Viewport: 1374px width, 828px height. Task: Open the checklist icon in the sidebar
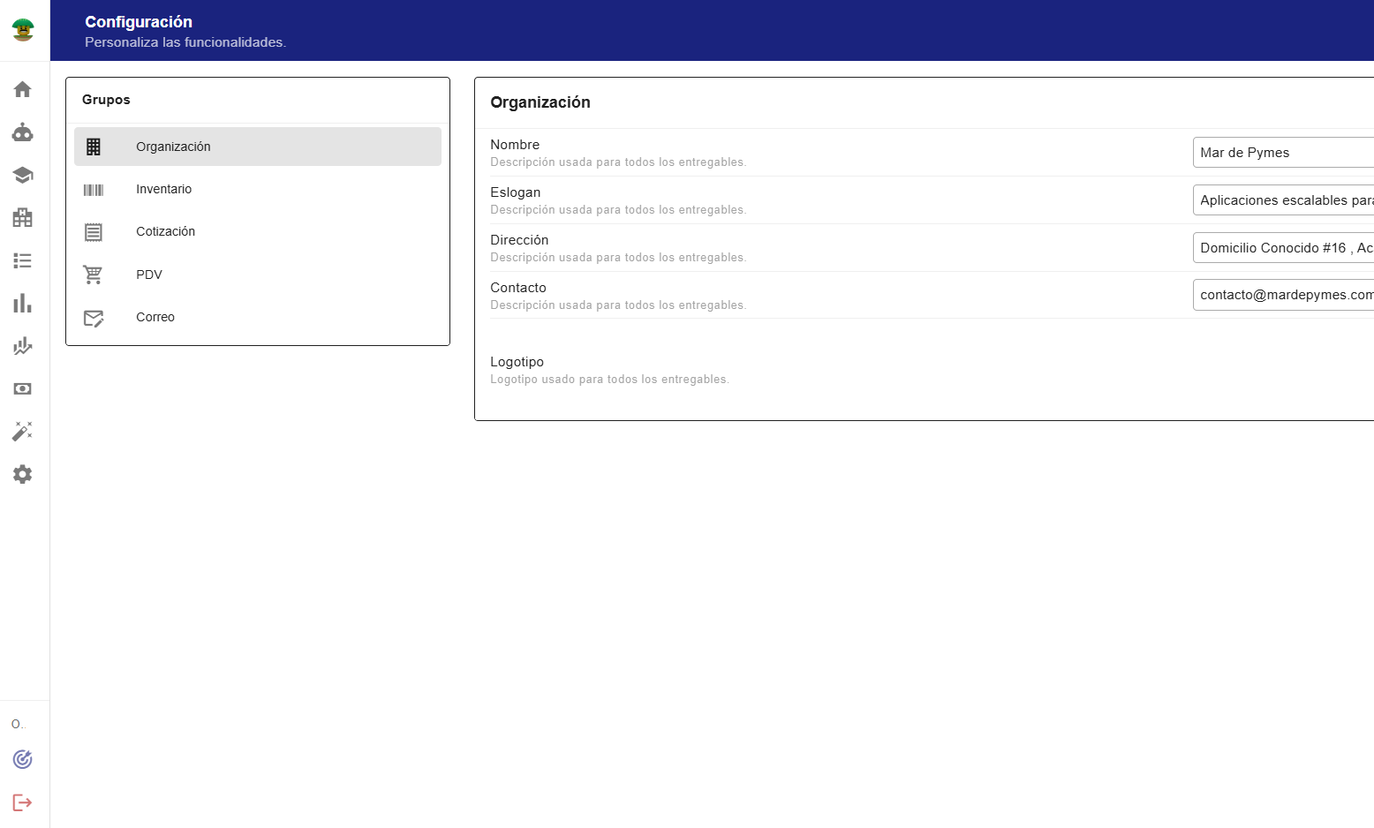(23, 260)
